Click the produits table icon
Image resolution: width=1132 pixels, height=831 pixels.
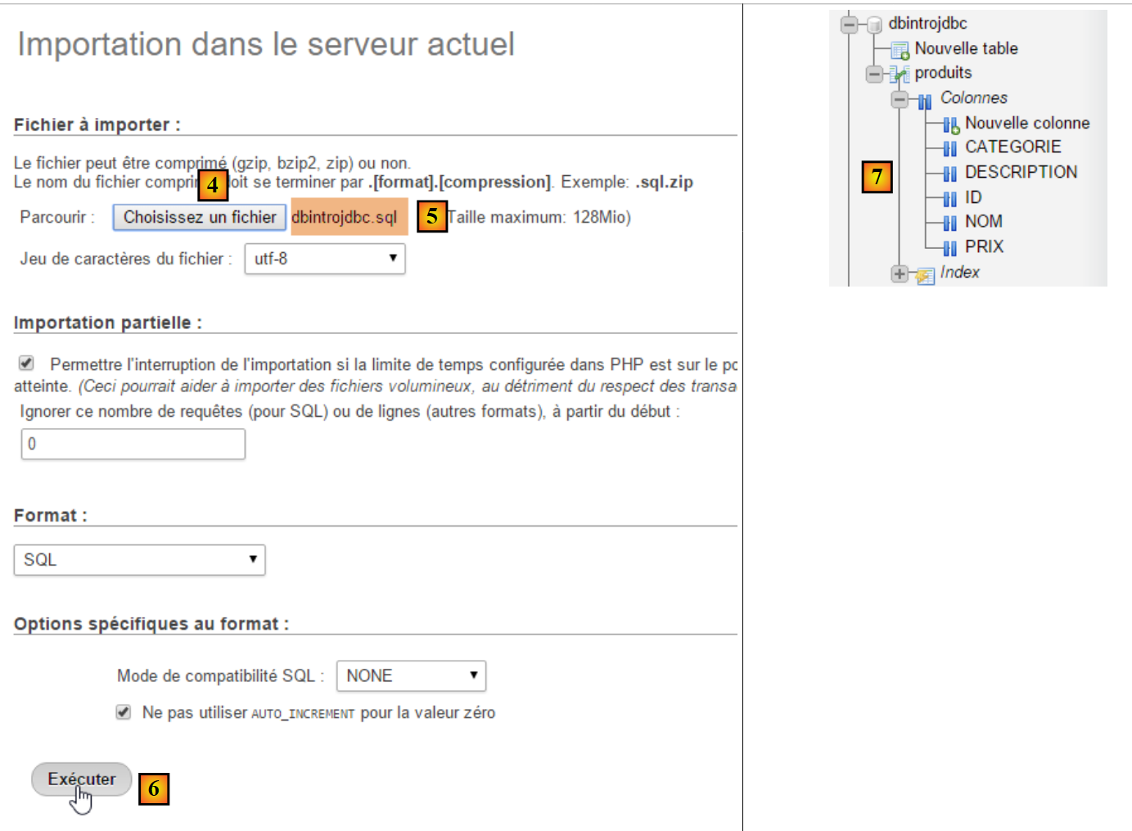pyautogui.click(x=900, y=75)
